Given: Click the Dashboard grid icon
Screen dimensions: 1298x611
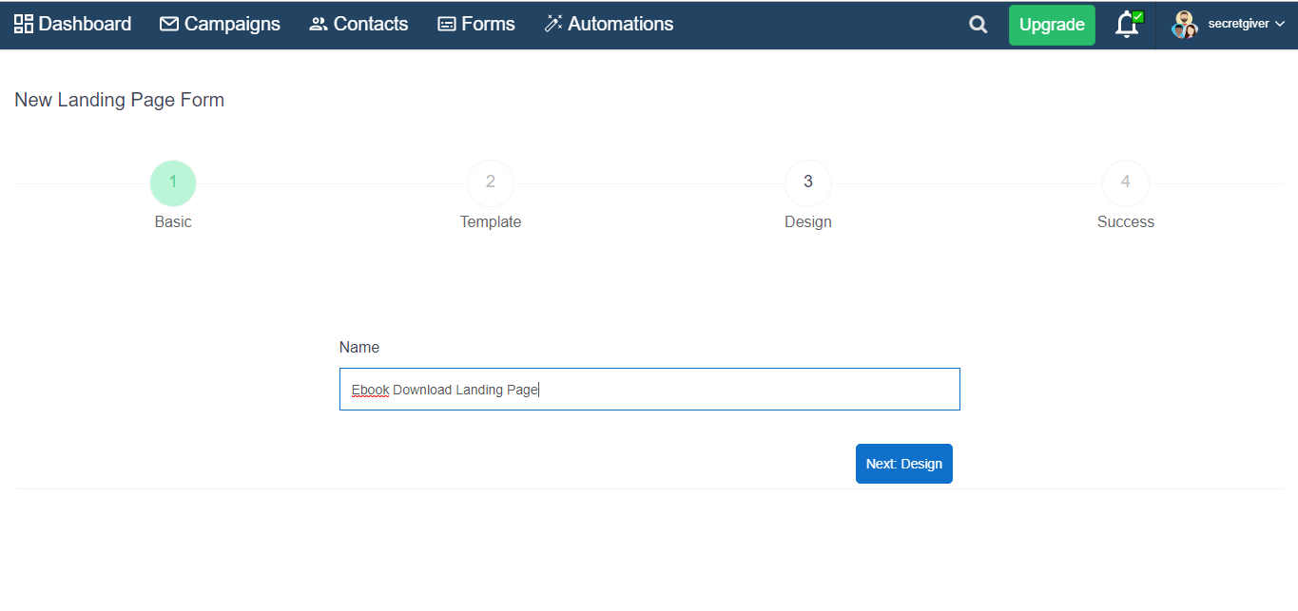Looking at the screenshot, I should coord(24,25).
